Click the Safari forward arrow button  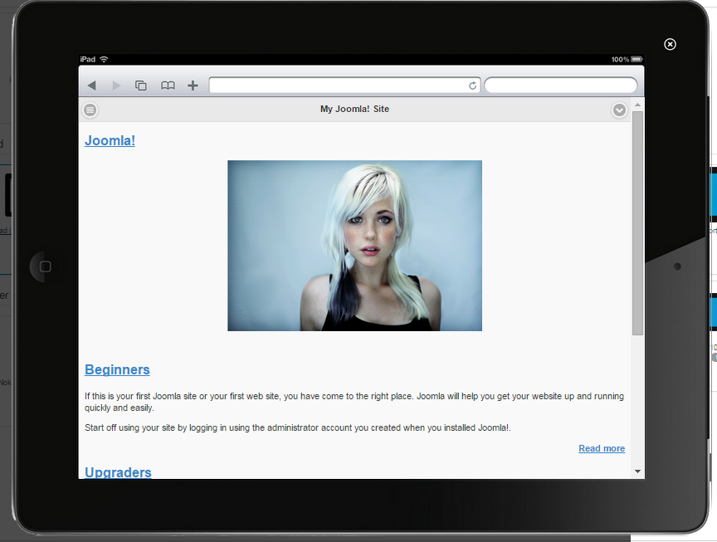[x=116, y=85]
